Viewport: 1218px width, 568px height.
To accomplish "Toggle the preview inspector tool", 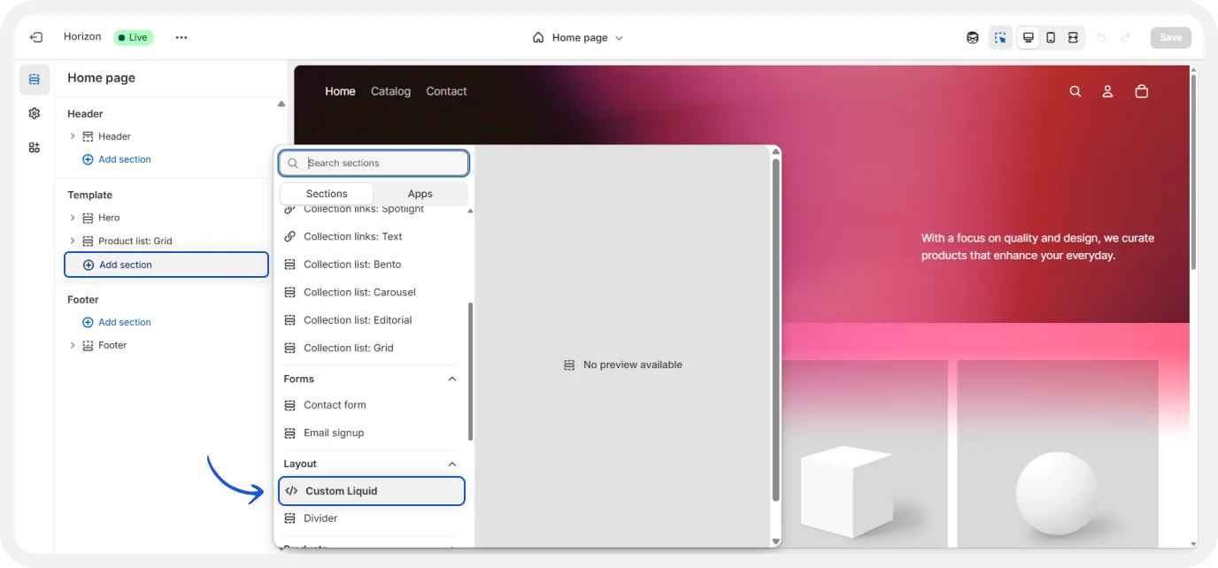I will pos(1000,37).
